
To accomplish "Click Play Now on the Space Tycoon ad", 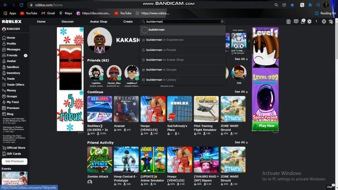I will click(x=265, y=126).
